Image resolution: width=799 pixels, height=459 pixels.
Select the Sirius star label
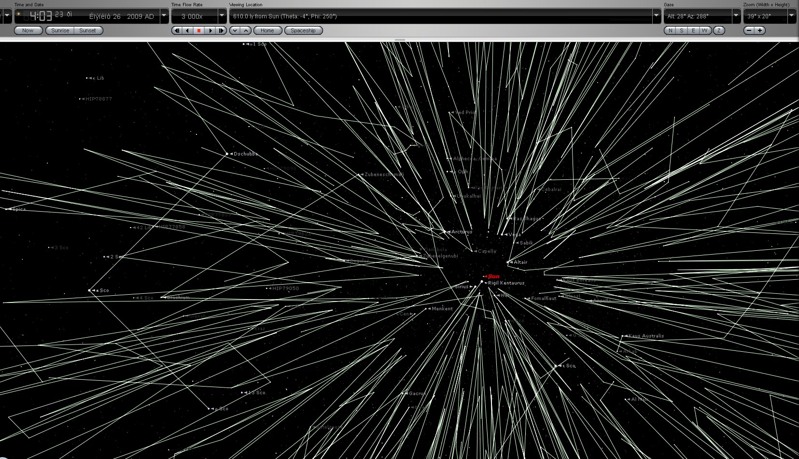tap(462, 287)
